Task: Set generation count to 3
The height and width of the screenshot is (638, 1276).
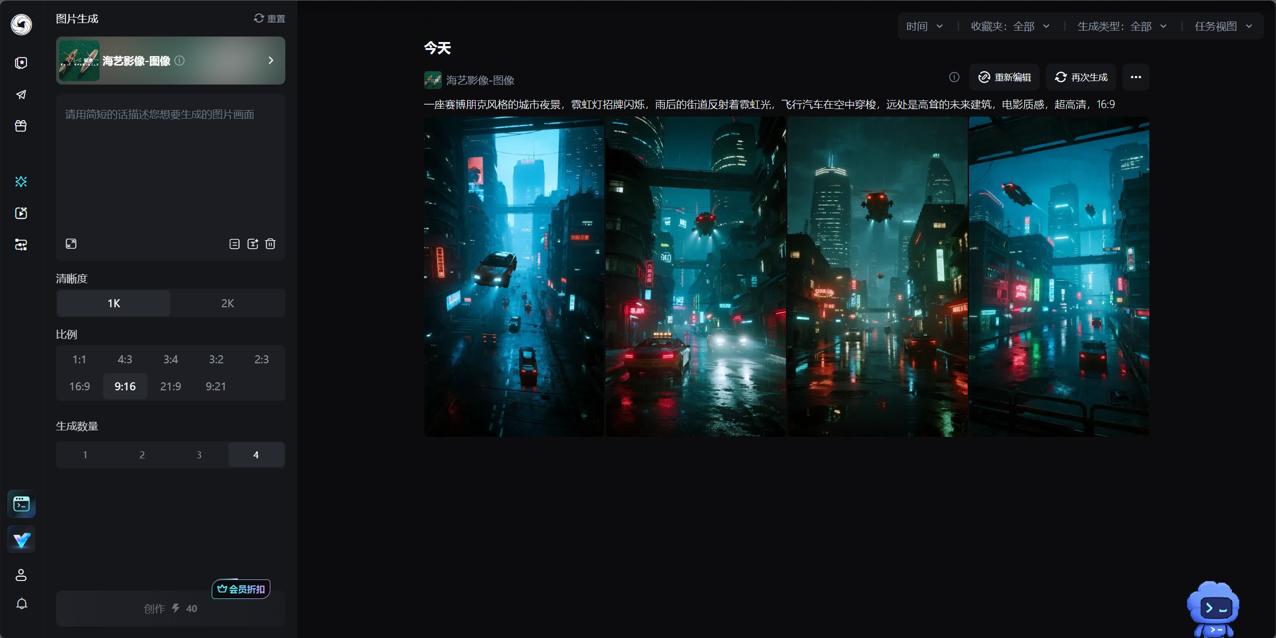Action: click(199, 455)
